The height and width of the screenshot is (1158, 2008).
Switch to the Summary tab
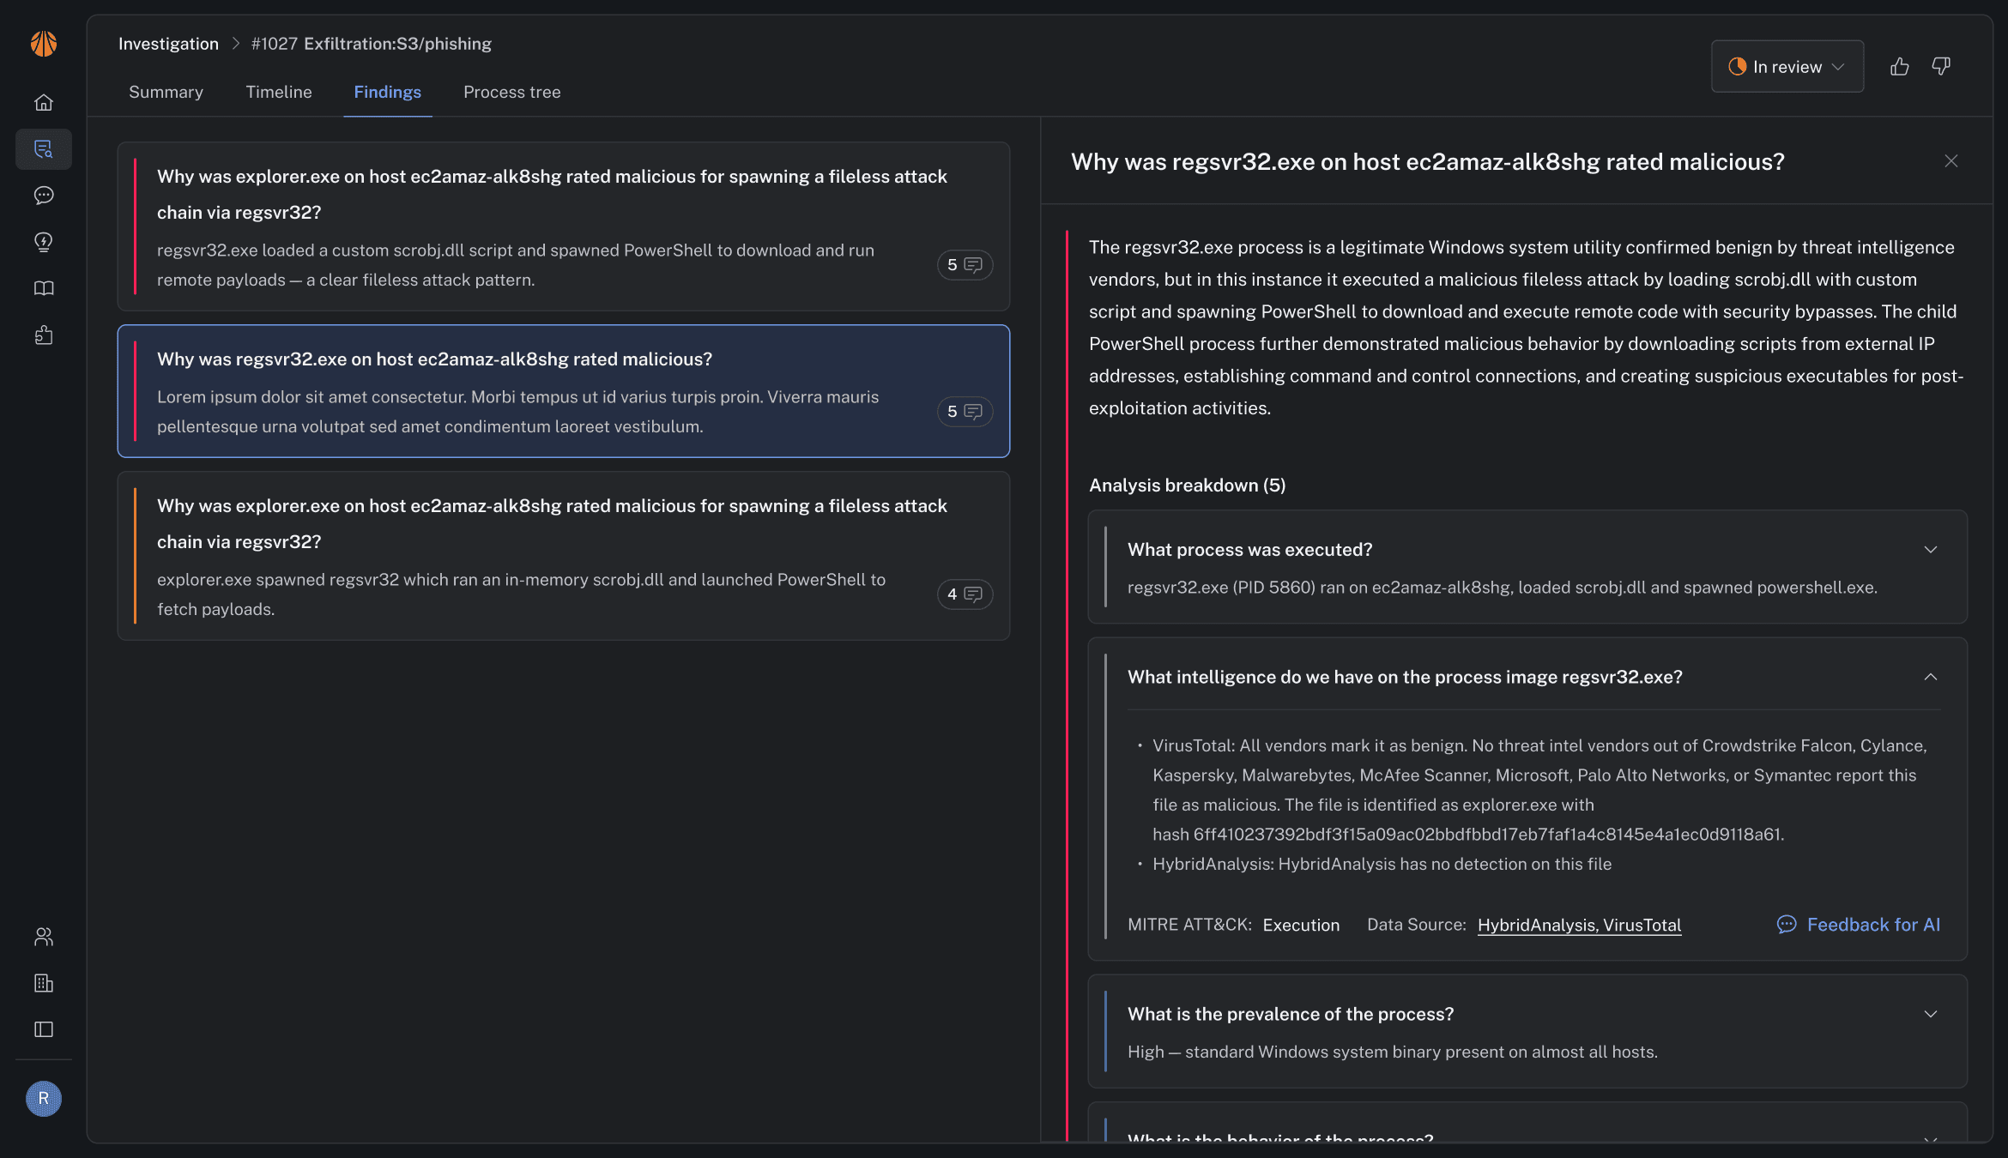click(x=166, y=92)
